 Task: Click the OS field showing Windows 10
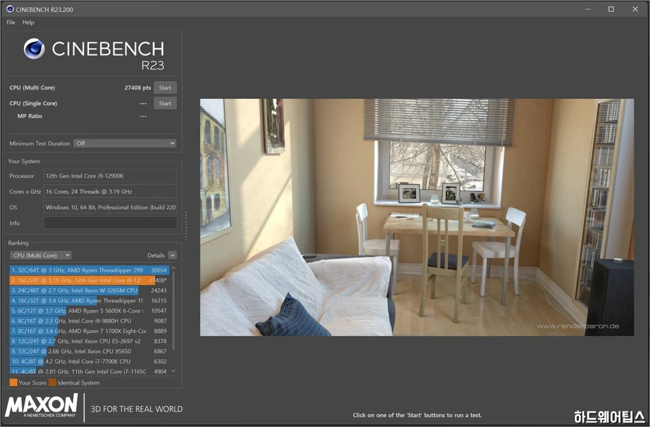coord(110,207)
